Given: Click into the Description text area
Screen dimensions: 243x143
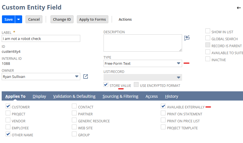Looking at the screenshot, I should [143, 43].
